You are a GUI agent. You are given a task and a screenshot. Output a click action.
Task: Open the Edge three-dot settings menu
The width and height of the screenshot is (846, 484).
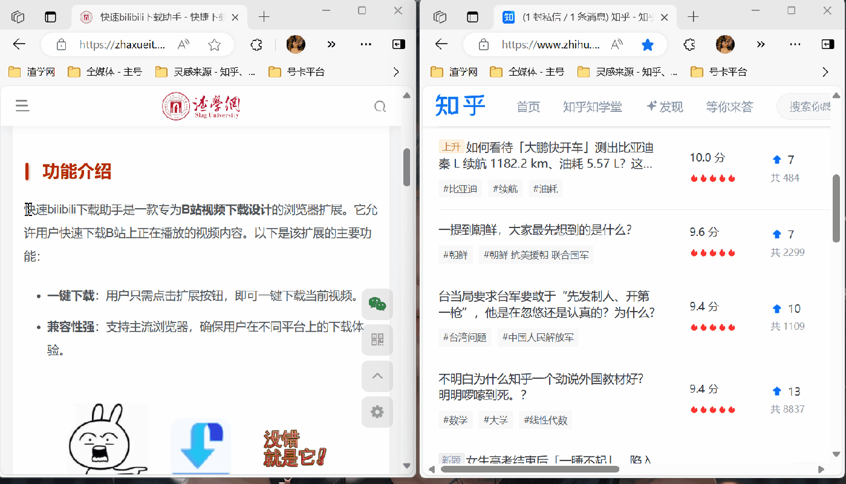tap(365, 44)
